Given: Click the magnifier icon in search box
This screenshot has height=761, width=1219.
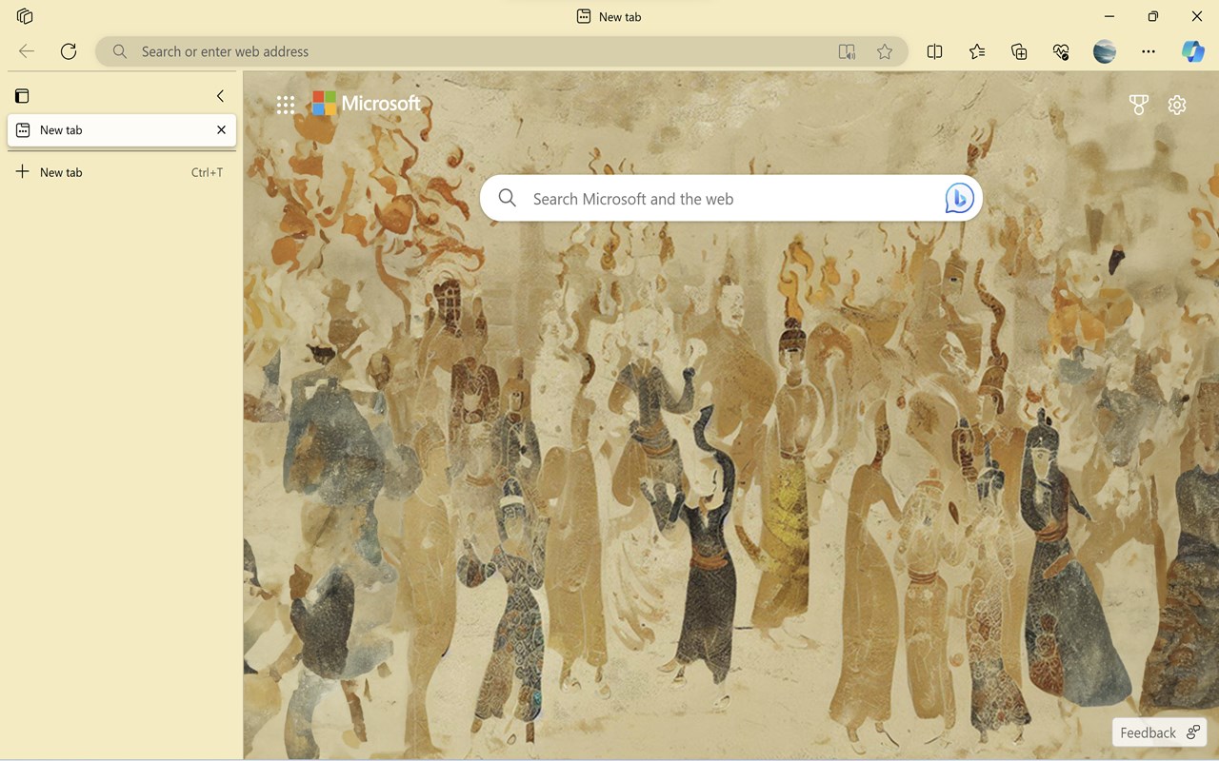Looking at the screenshot, I should point(508,198).
